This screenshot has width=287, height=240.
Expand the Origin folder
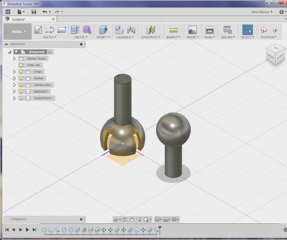pyautogui.click(x=14, y=72)
